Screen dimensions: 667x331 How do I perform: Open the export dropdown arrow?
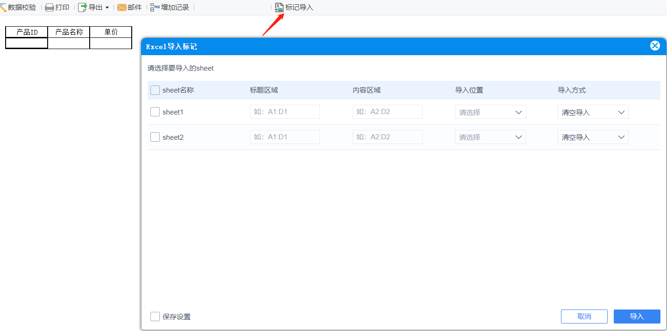107,8
